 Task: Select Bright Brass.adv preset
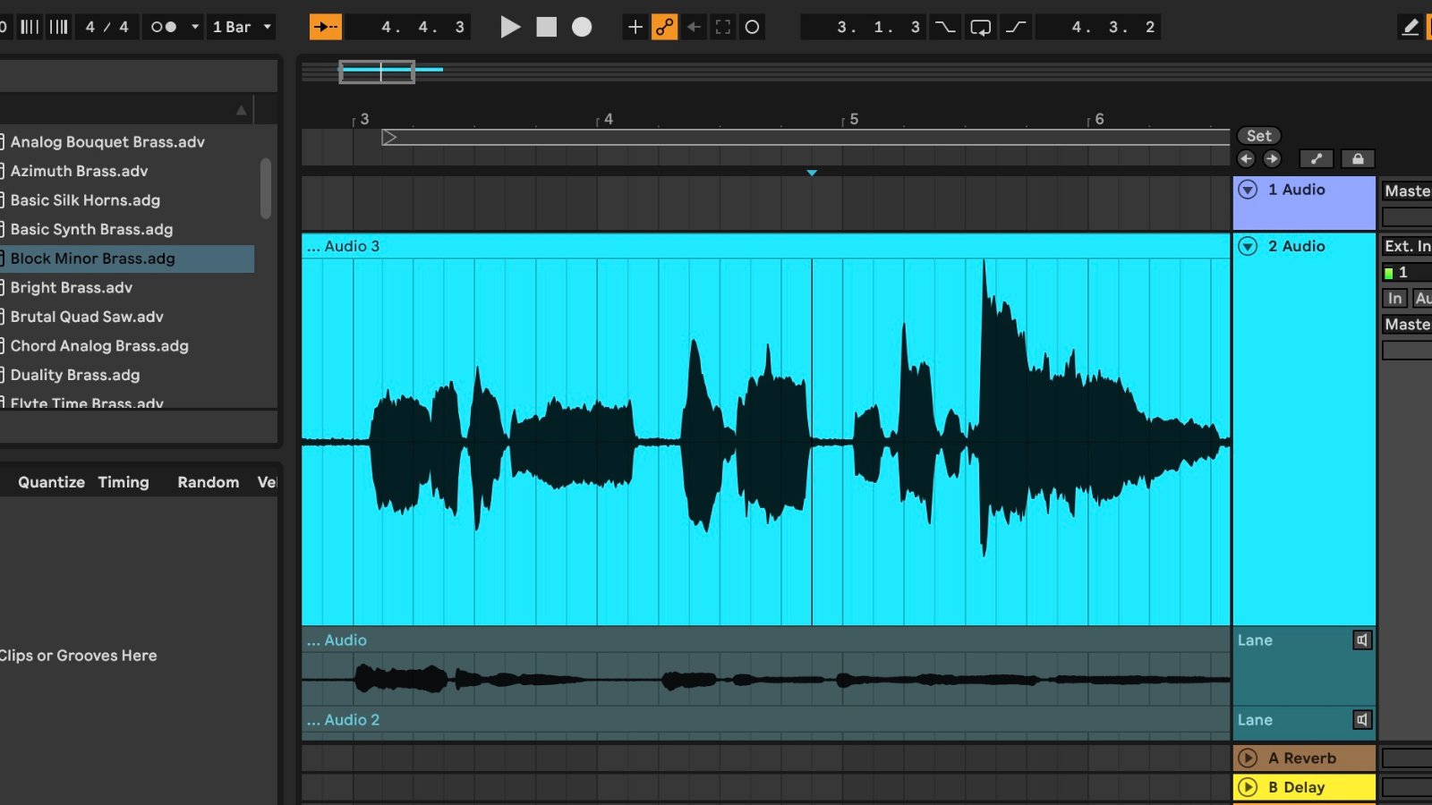72,287
